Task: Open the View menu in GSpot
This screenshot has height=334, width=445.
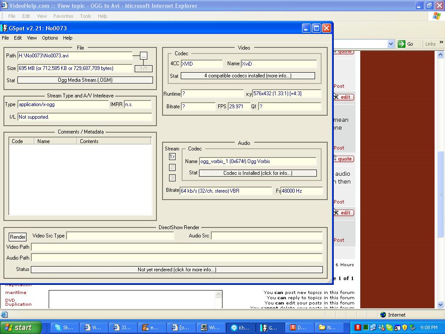Action: point(32,38)
